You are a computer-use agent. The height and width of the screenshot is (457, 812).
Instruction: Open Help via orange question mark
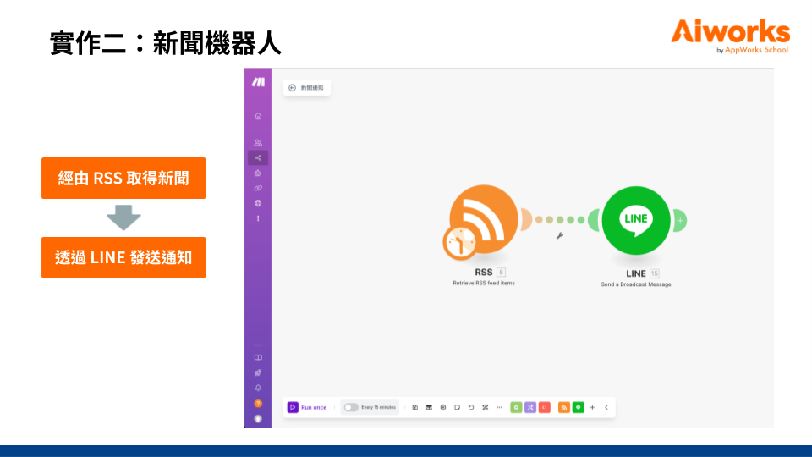click(258, 403)
